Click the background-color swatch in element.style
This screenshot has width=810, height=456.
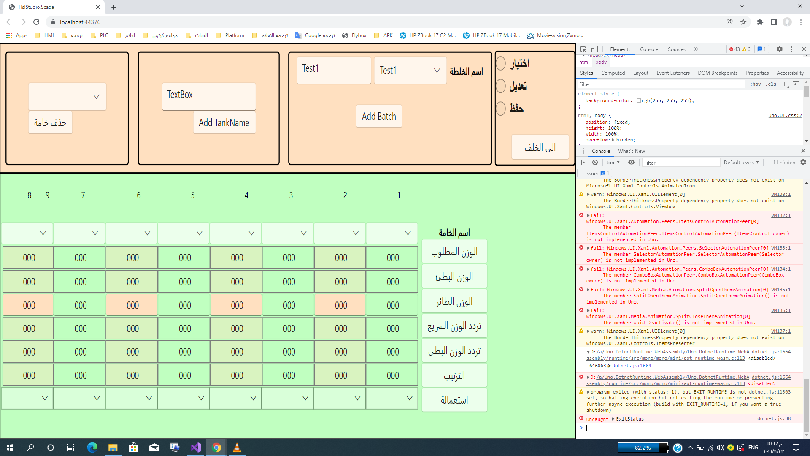639,100
